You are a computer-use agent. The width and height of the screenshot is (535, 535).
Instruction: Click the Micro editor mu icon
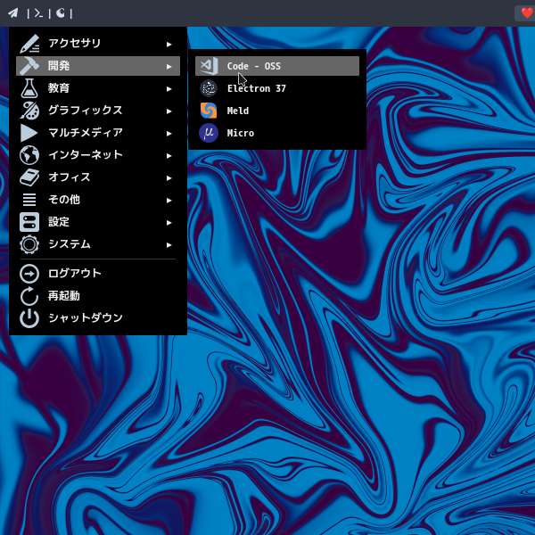click(x=208, y=133)
